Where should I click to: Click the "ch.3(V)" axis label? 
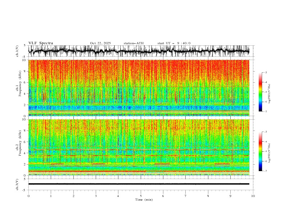click(17, 184)
